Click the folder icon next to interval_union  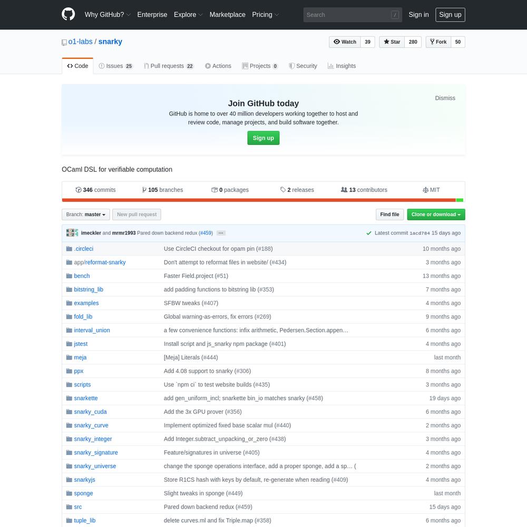click(69, 330)
